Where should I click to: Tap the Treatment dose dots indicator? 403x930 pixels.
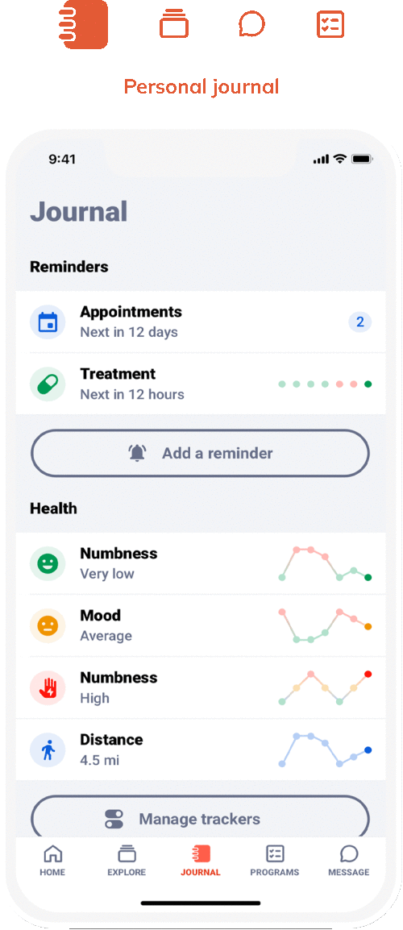325,384
